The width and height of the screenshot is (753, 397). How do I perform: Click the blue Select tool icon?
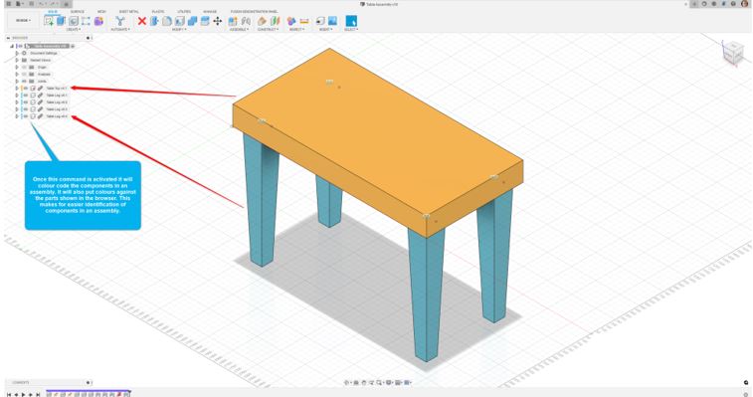click(351, 21)
